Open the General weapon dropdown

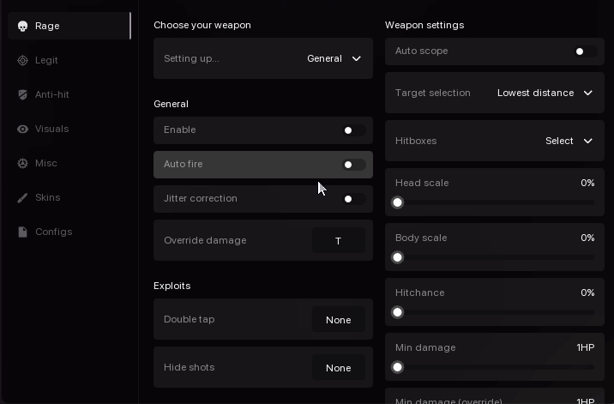tap(334, 58)
